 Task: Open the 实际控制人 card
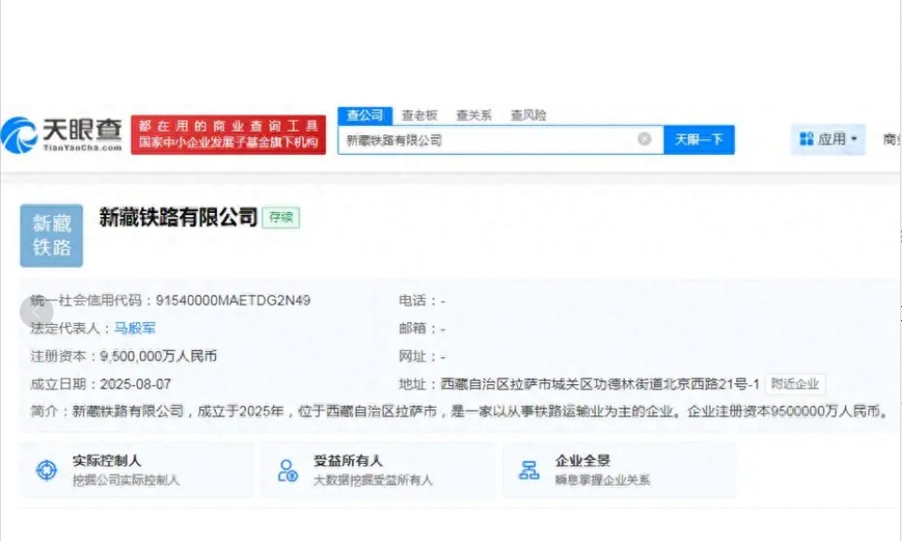click(x=136, y=470)
